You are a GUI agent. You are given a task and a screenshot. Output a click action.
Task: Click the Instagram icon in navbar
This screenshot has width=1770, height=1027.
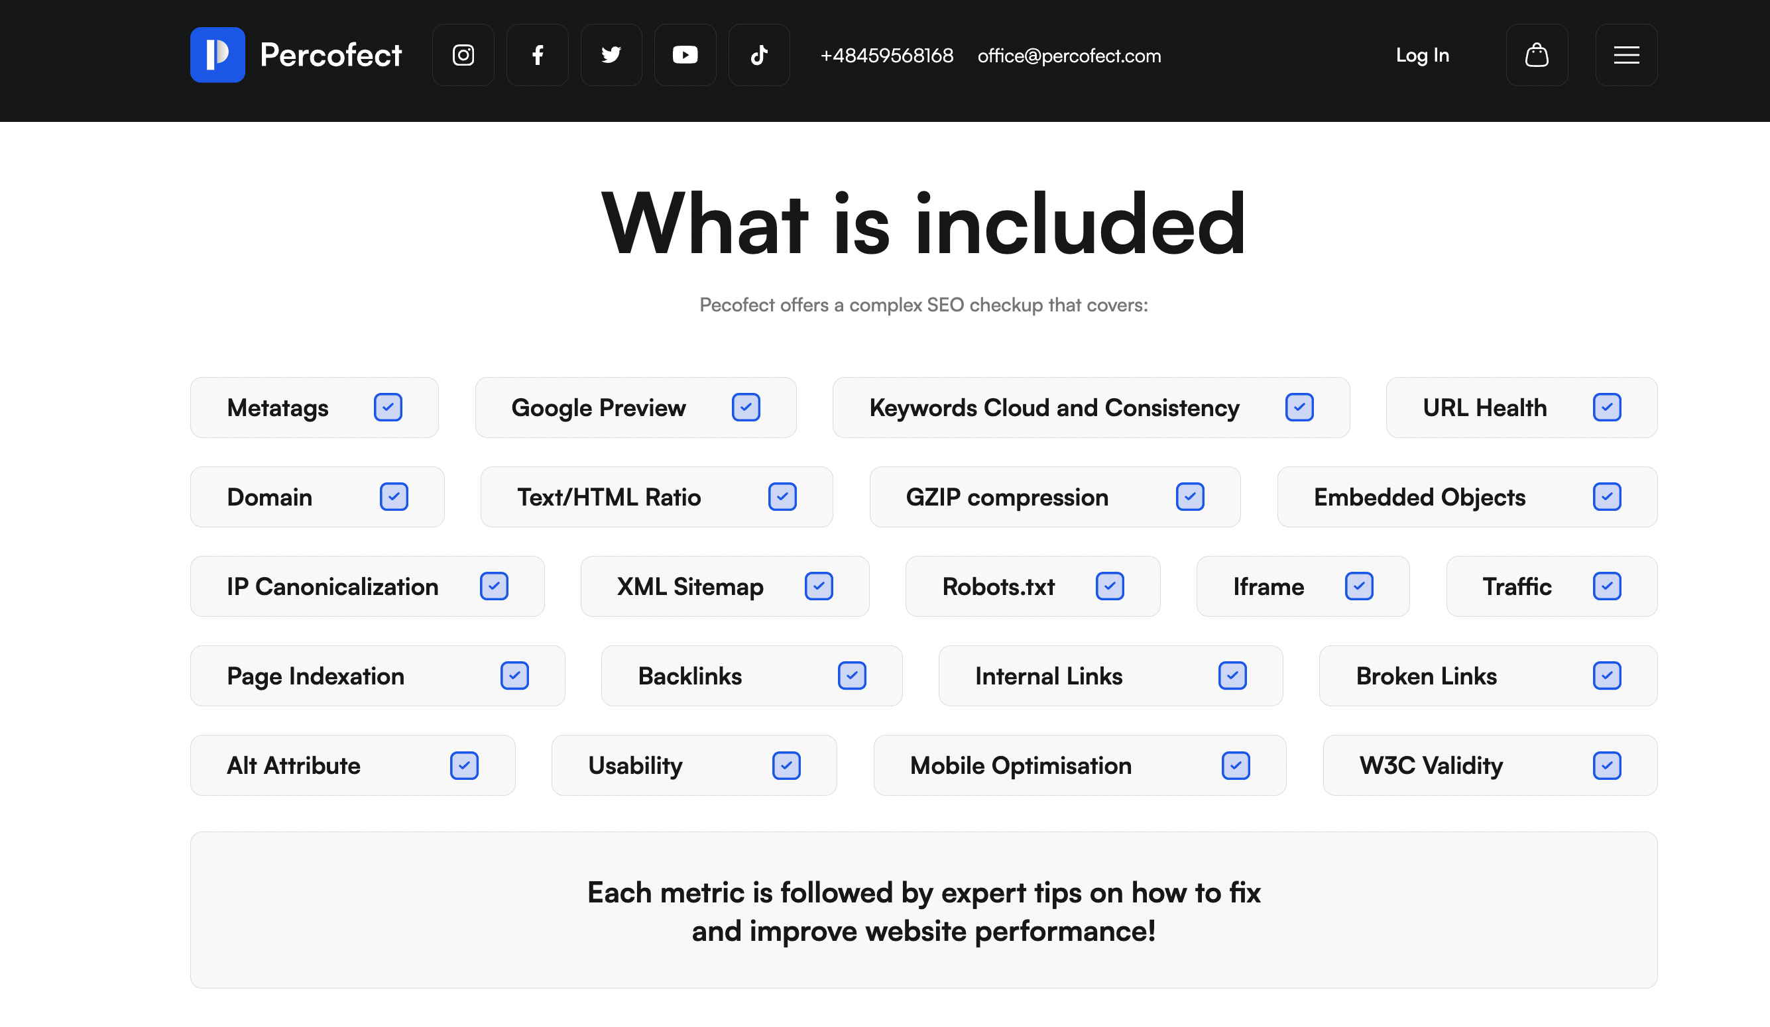click(462, 55)
